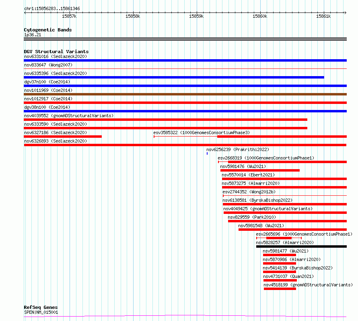Viewport: 358px width, 321px height.
Task: Click the 15858k ruler tick label
Action: (133, 16)
